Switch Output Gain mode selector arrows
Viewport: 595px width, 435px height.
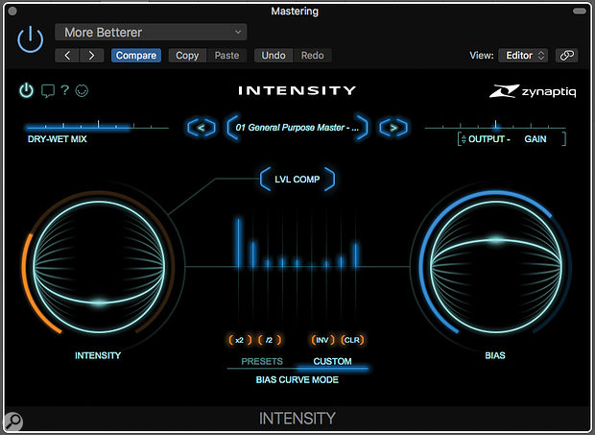point(464,139)
